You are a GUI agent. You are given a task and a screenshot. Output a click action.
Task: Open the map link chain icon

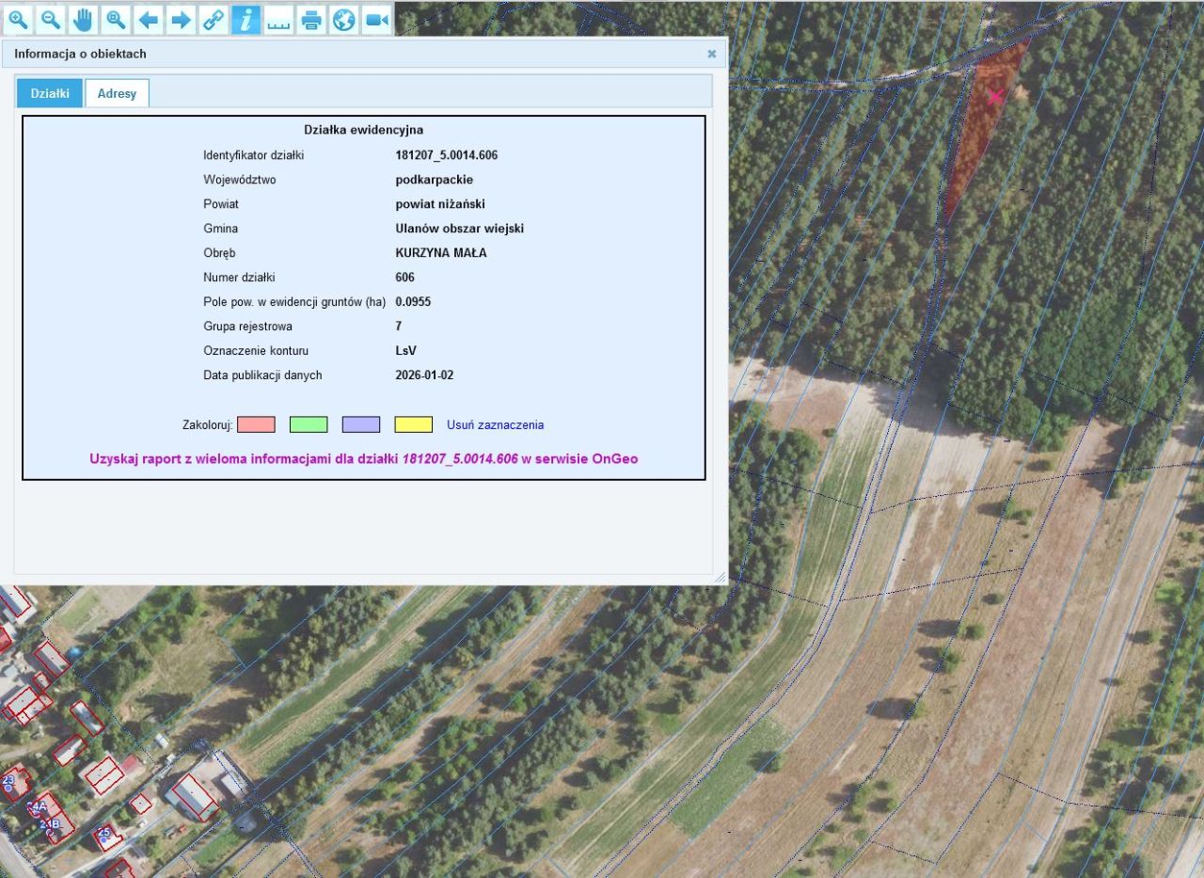point(214,19)
